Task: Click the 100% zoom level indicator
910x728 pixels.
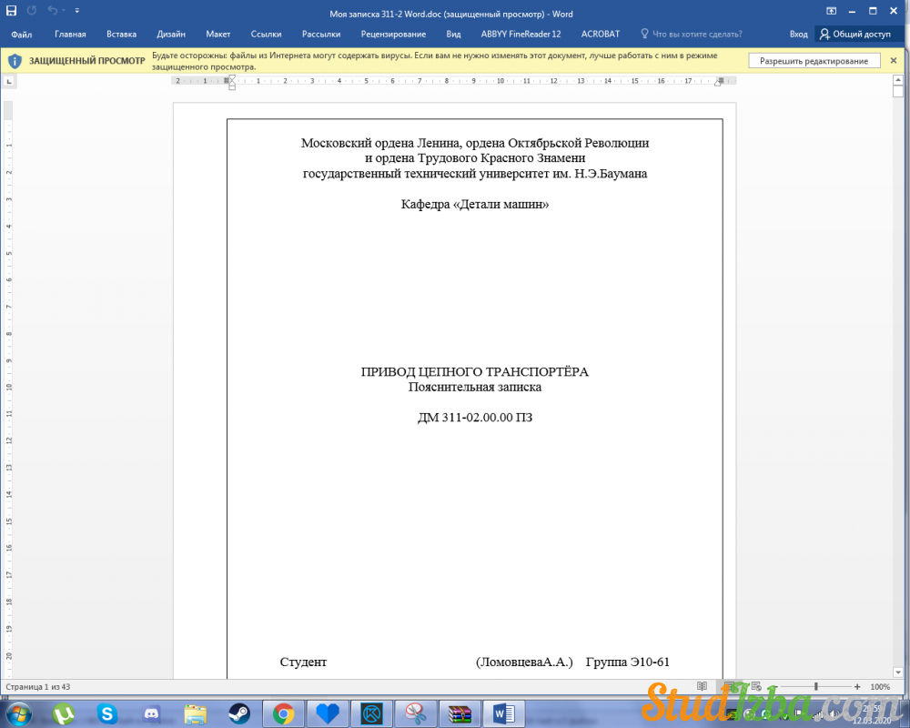Action: [880, 686]
